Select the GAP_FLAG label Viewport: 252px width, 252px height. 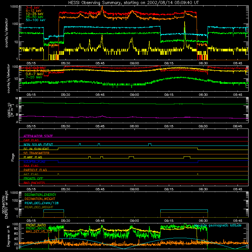[x=31, y=140]
